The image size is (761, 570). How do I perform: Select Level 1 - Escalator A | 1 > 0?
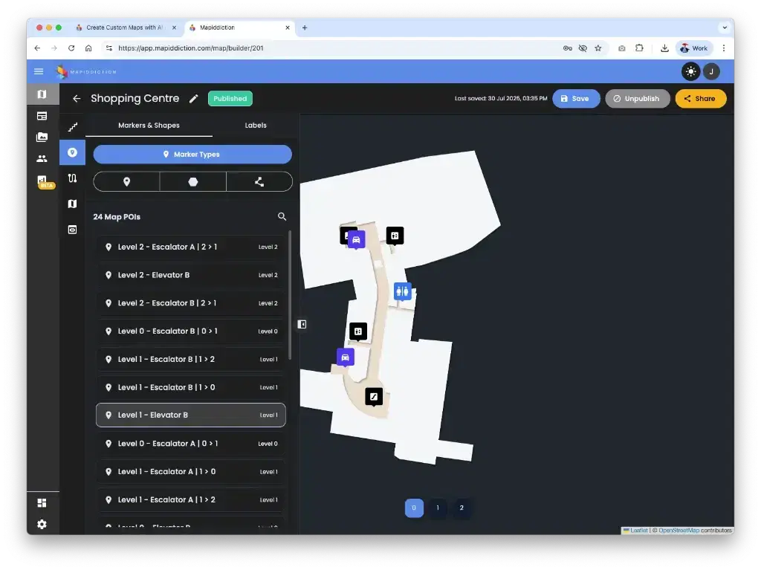click(191, 471)
